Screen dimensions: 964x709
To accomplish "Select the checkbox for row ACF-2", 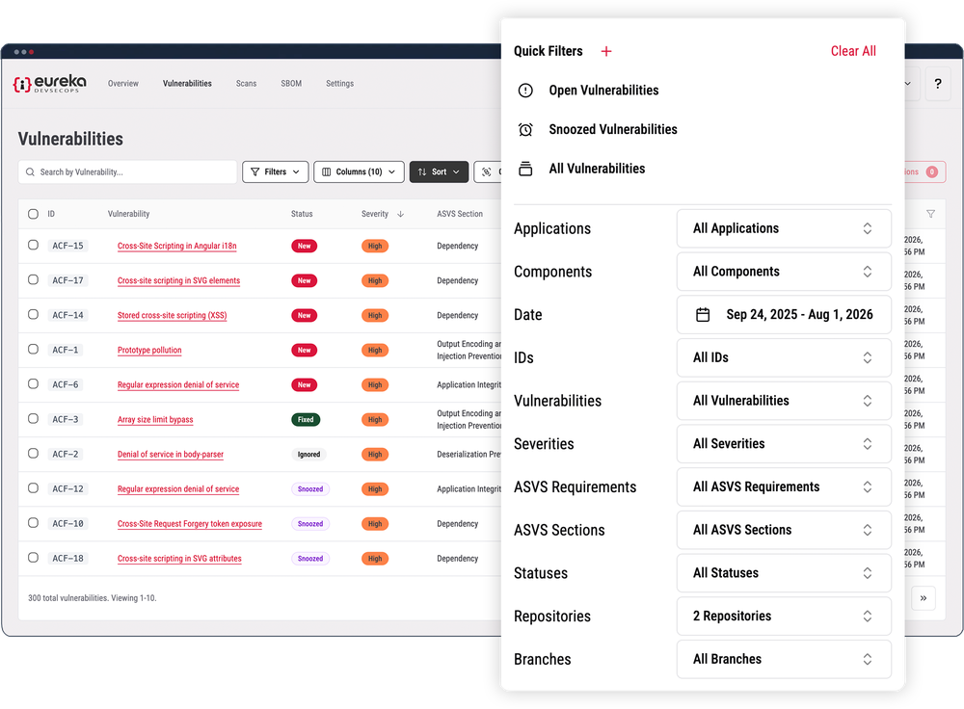I will (x=33, y=454).
